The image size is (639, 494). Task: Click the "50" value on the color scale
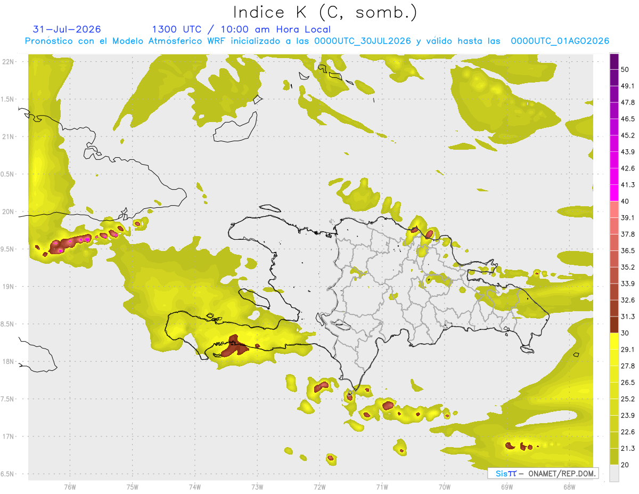[625, 70]
